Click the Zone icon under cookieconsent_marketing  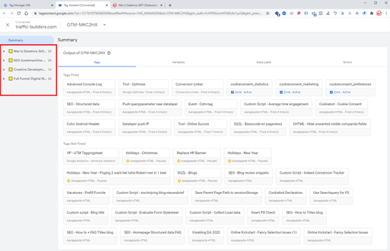pos(281,92)
